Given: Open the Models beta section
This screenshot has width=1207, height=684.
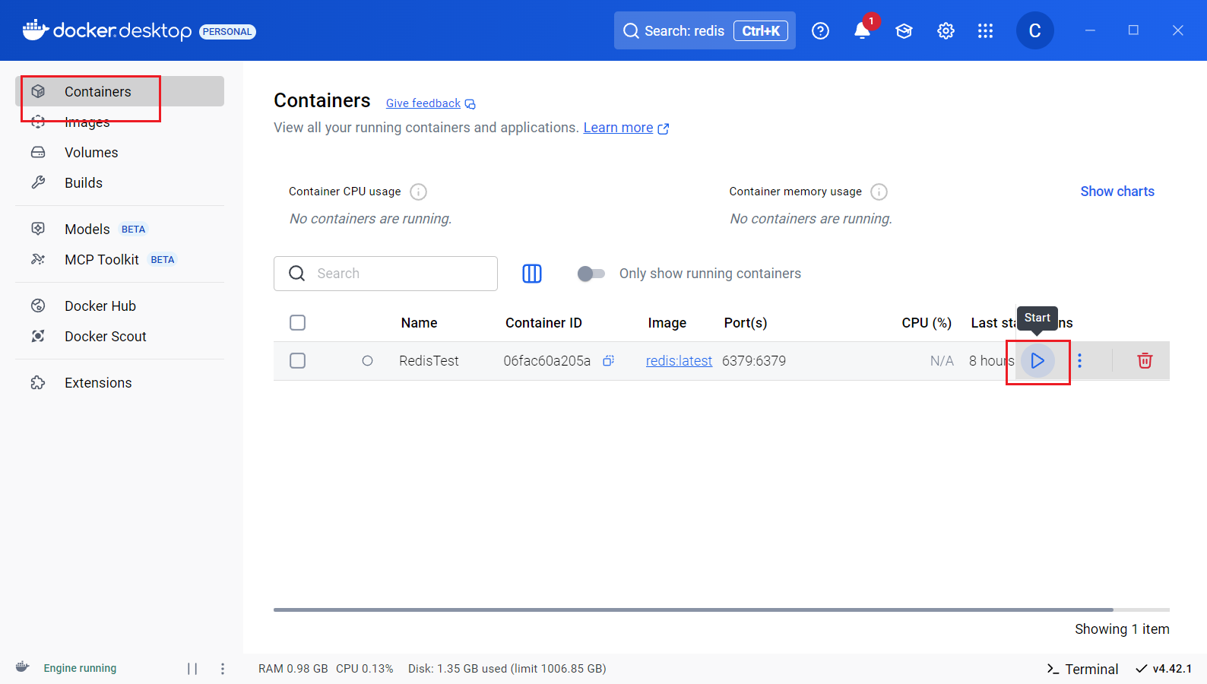Looking at the screenshot, I should click(119, 229).
